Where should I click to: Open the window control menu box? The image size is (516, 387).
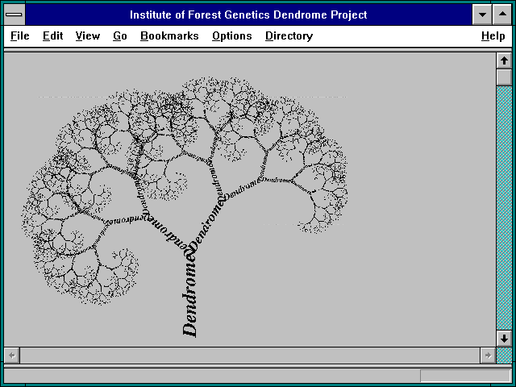(x=15, y=15)
